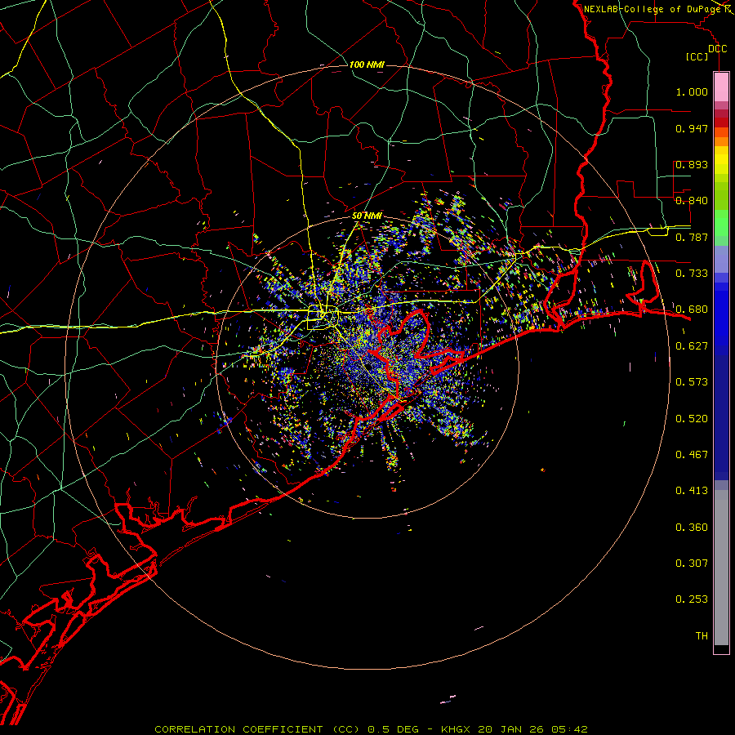
Task: Click the 0.627 legend value
Action: (692, 346)
